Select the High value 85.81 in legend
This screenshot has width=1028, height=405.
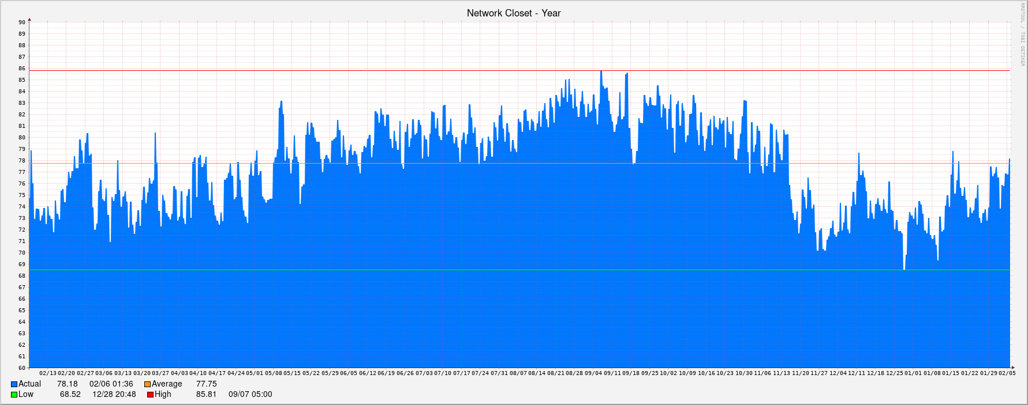[x=206, y=395]
